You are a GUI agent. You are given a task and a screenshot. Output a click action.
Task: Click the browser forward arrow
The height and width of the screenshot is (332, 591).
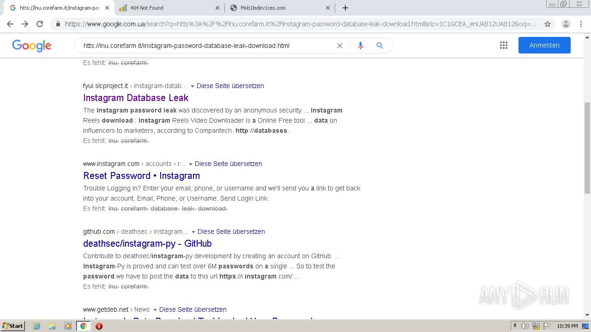click(x=25, y=24)
